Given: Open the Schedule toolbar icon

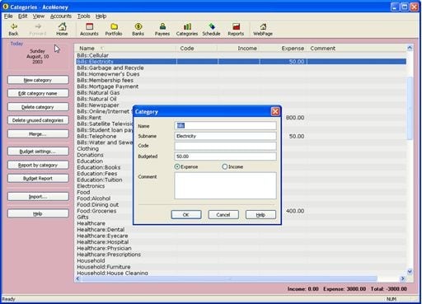Looking at the screenshot, I should pyautogui.click(x=211, y=30).
